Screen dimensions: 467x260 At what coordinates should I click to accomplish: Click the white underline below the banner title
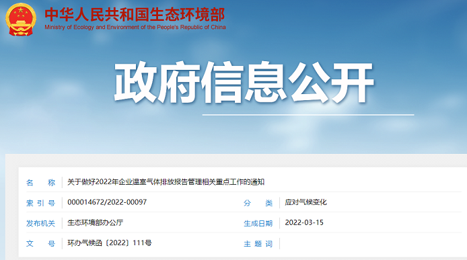click(308, 114)
